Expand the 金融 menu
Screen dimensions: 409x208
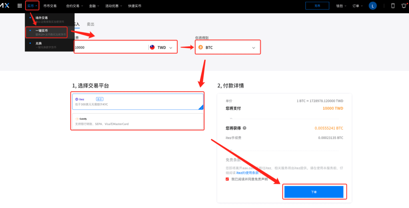(94, 6)
